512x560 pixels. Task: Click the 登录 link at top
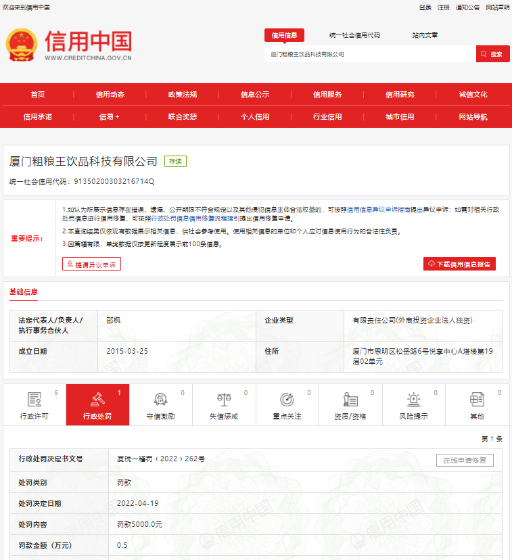click(x=425, y=7)
